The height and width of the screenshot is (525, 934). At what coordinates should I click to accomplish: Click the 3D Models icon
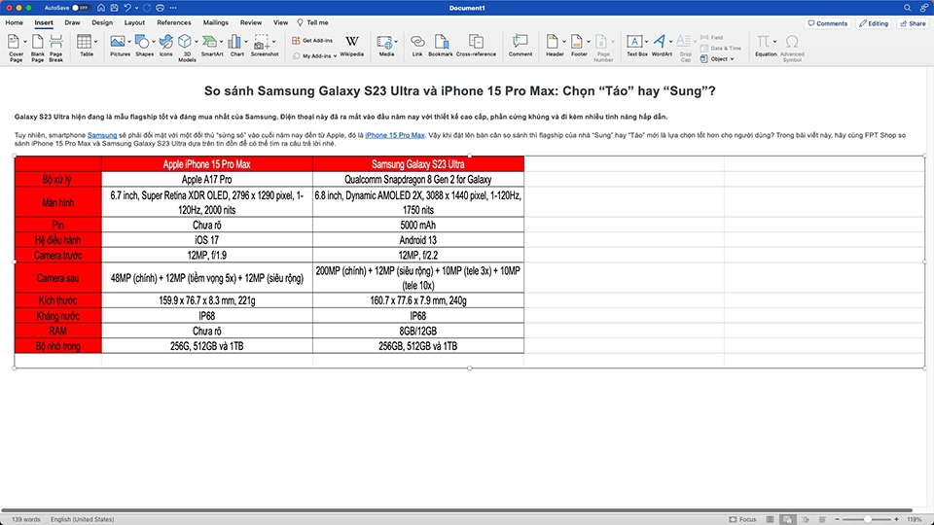point(185,42)
